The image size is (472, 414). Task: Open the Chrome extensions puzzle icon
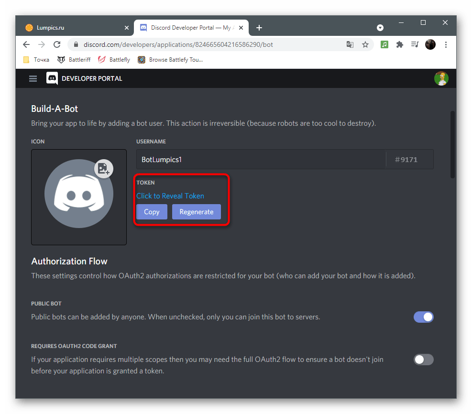(399, 44)
